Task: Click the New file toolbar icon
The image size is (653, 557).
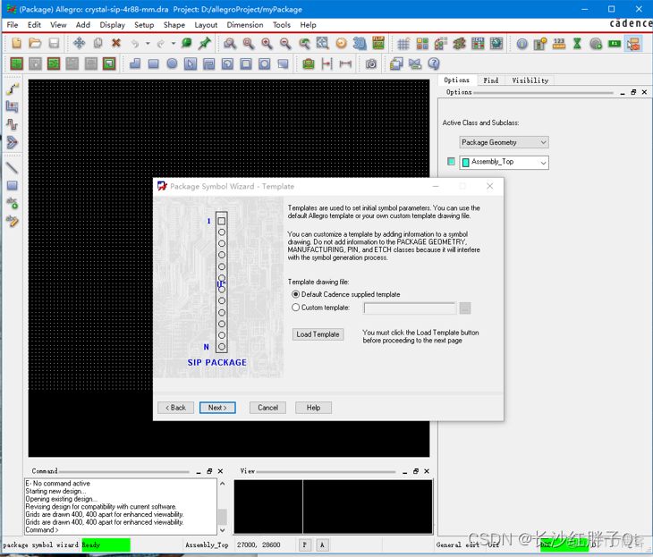Action: point(17,43)
